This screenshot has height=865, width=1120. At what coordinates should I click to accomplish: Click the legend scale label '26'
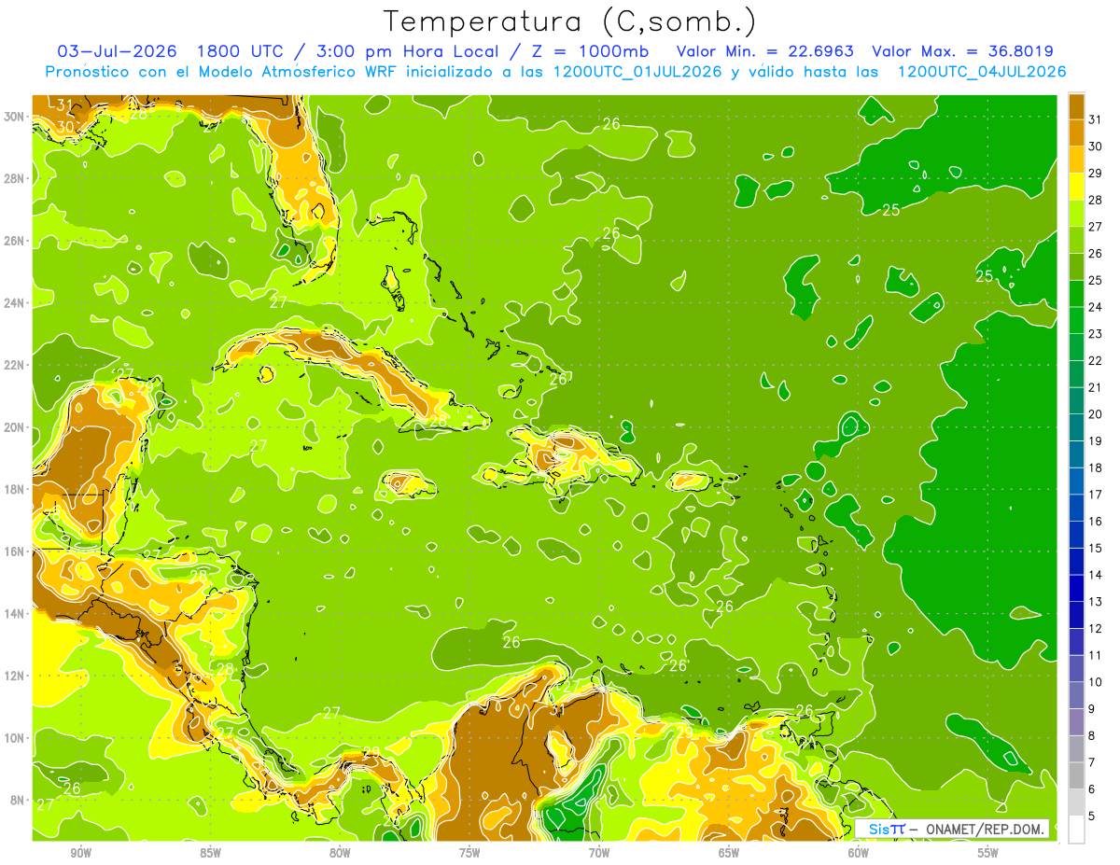pyautogui.click(x=1096, y=253)
